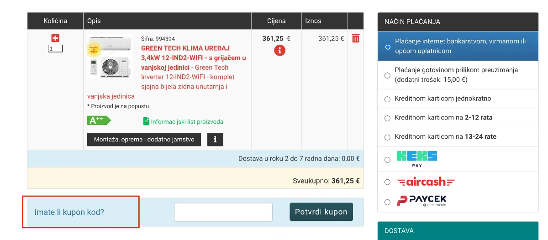Viewport: 548px width, 240px height.
Task: Click the Potvrdi kupon button
Action: pyautogui.click(x=321, y=212)
